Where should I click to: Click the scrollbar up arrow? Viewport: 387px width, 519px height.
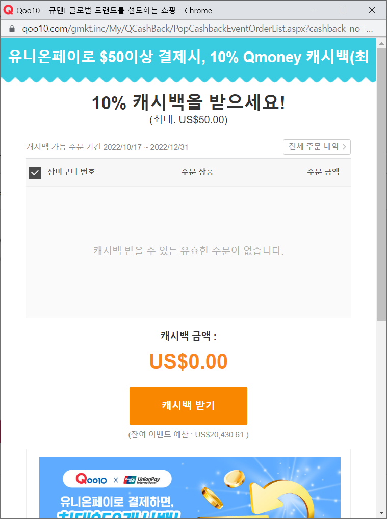(x=381, y=42)
